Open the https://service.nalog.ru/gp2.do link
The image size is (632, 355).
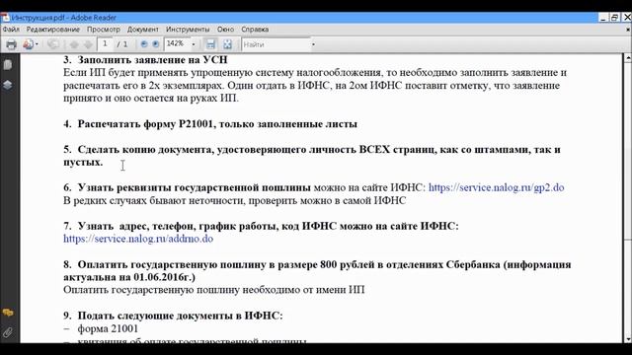coord(496,187)
